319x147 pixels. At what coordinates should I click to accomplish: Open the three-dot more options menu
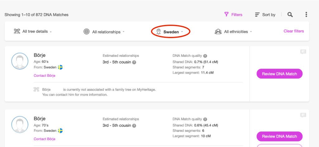point(306,15)
